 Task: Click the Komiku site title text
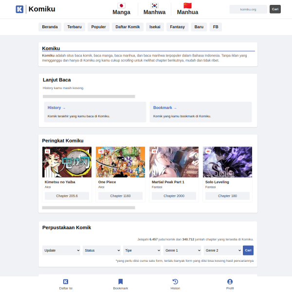(42, 9)
